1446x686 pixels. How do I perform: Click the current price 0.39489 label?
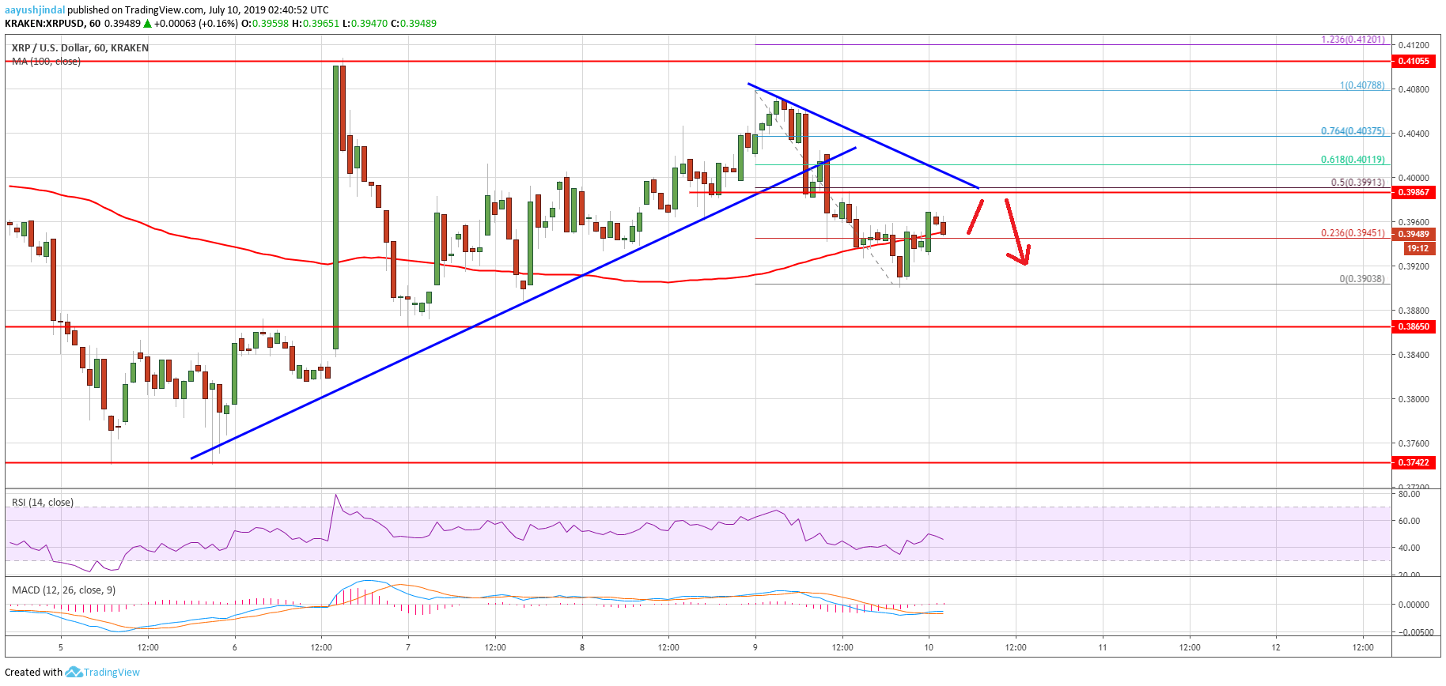tap(1414, 234)
